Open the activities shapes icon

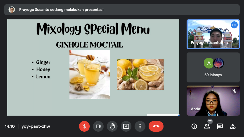233,126
